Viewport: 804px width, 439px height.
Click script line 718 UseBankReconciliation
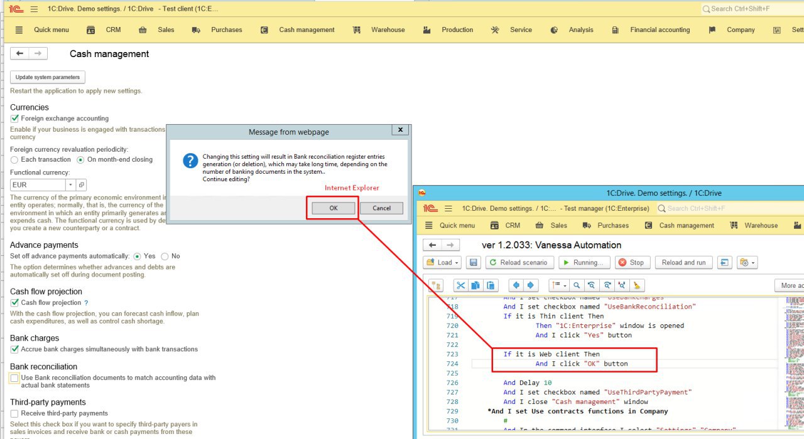click(599, 307)
